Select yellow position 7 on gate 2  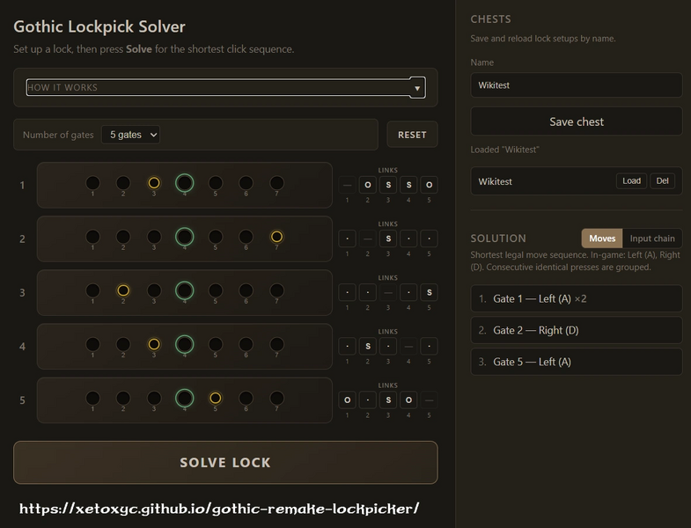coord(276,237)
